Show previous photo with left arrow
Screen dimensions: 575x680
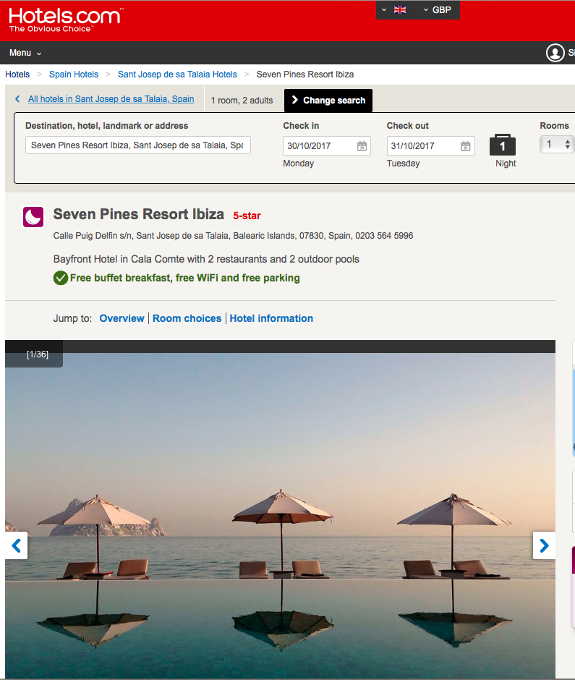pos(16,545)
